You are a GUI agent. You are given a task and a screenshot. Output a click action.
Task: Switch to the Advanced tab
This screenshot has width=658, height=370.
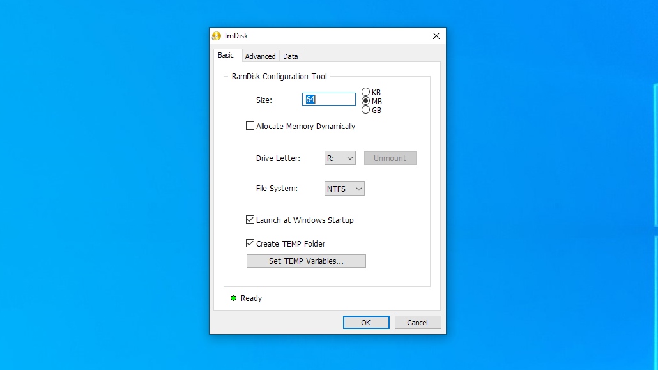(260, 56)
